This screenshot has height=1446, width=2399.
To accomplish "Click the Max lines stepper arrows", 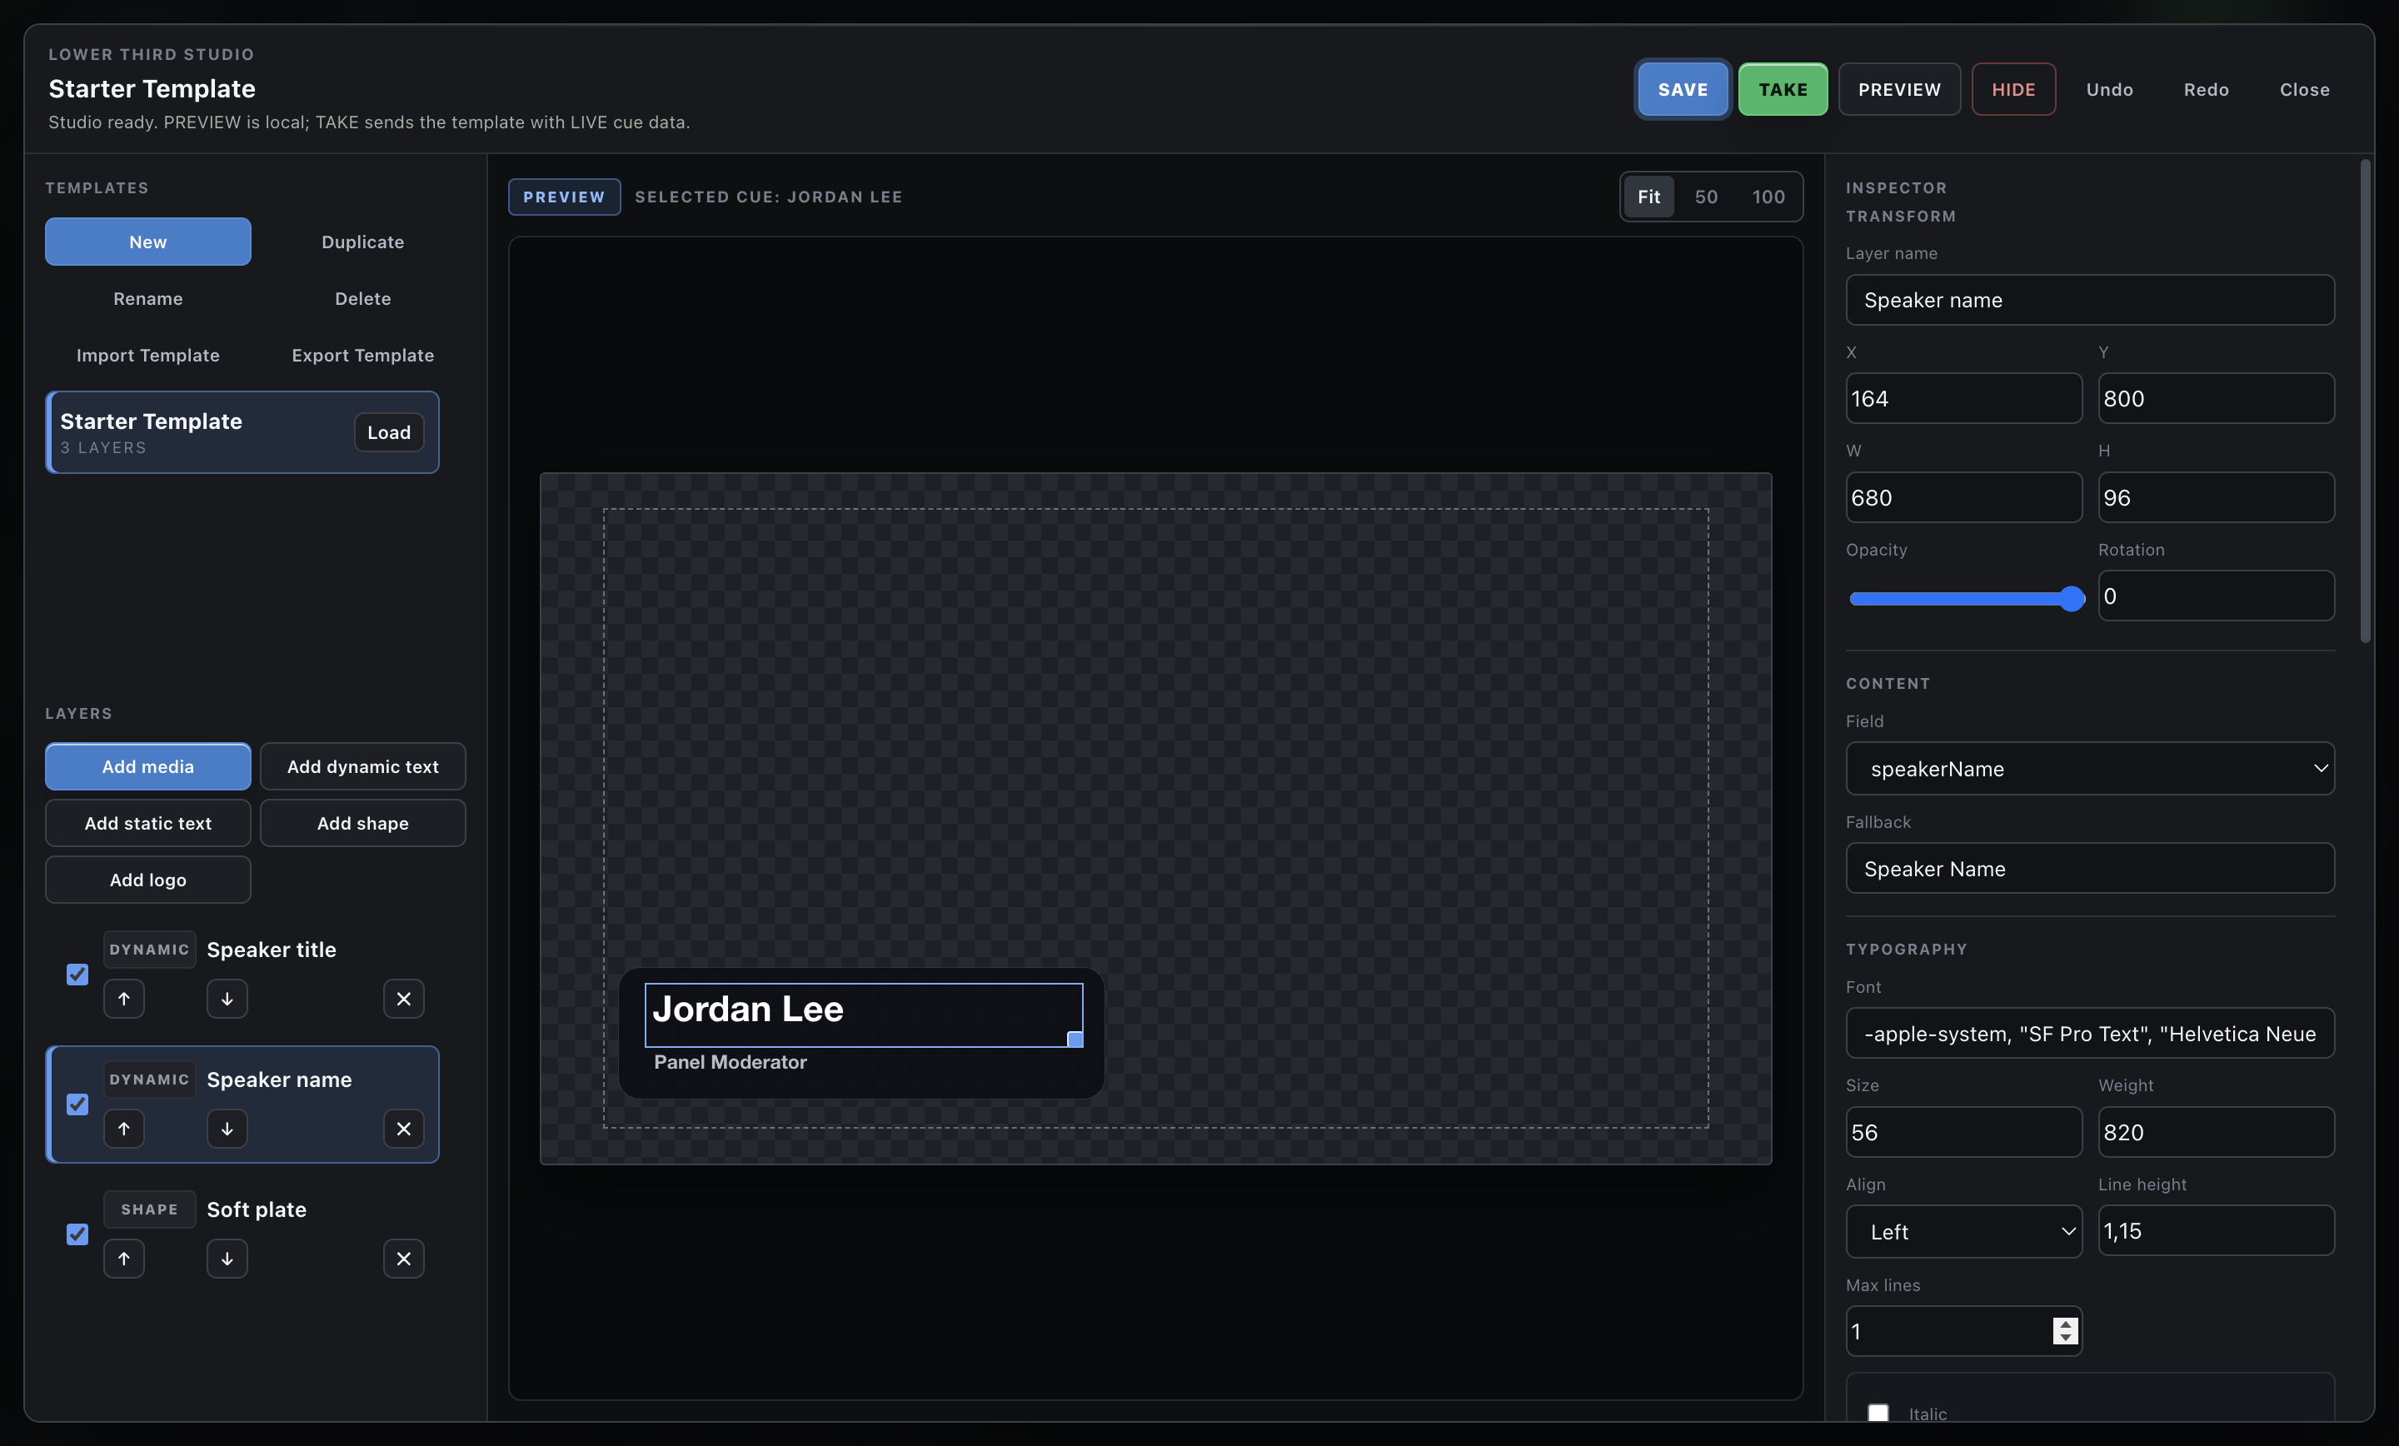I will tap(2065, 1331).
